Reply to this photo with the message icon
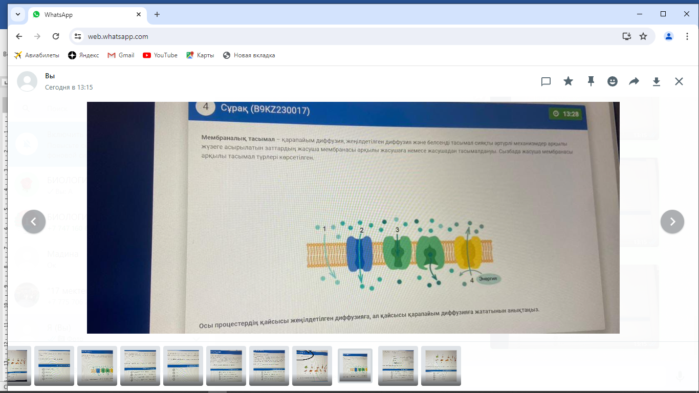The width and height of the screenshot is (699, 393). [x=546, y=81]
